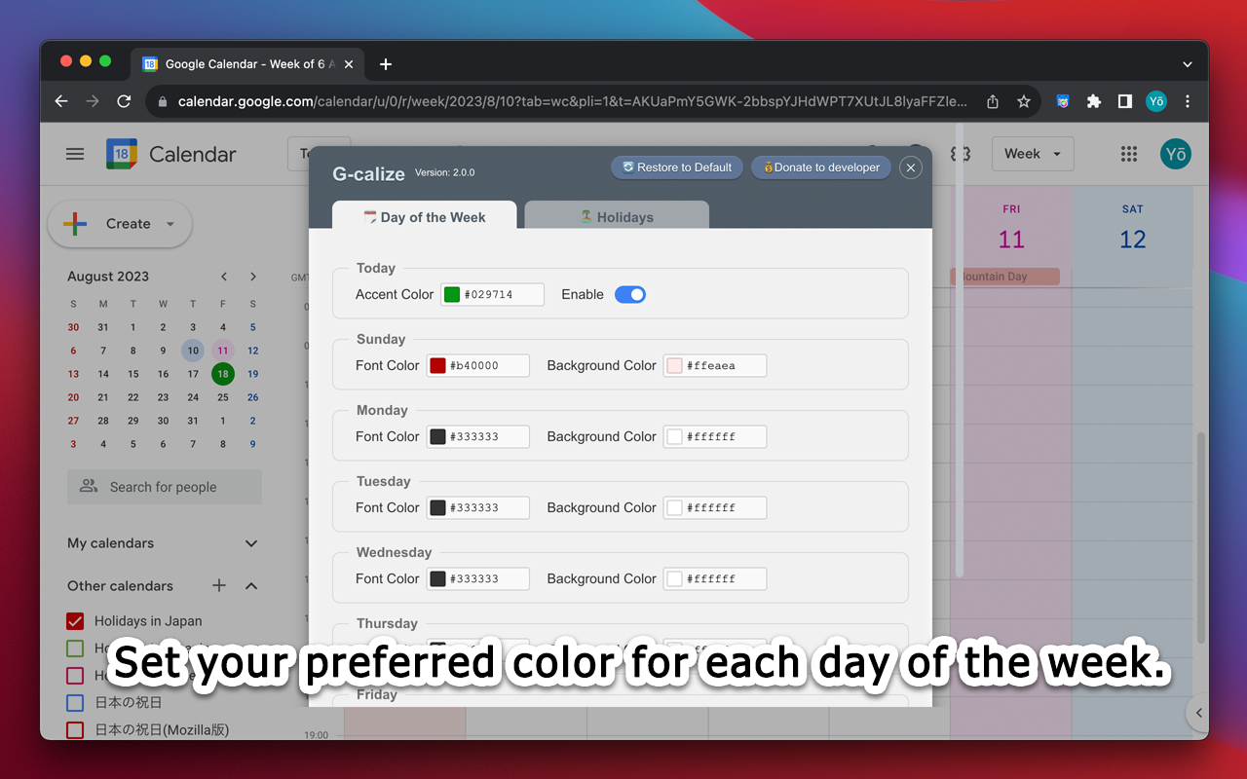Open the Extensions puzzle menu
The height and width of the screenshot is (779, 1247).
(x=1094, y=101)
